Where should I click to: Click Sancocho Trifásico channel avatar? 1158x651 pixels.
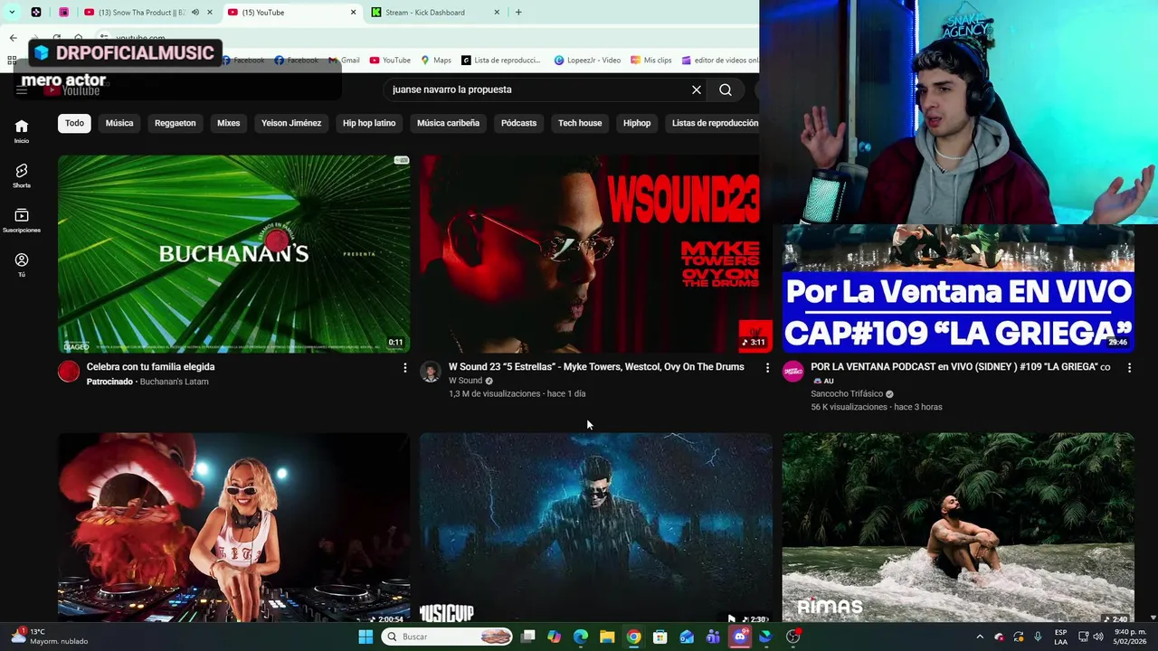coord(793,372)
